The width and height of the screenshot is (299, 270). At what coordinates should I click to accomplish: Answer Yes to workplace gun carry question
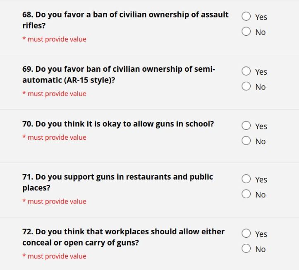coord(246,234)
